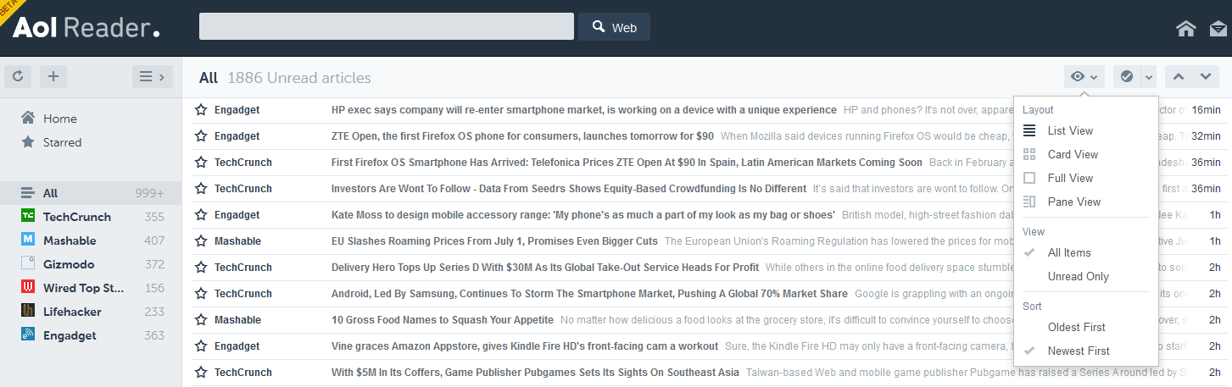Click the add subscription plus icon
1232x387 pixels.
coord(53,77)
